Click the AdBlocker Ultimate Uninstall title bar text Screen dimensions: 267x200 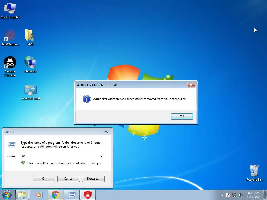click(x=97, y=85)
